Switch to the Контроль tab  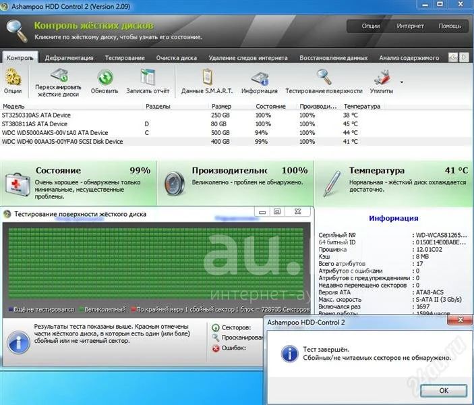coord(20,57)
